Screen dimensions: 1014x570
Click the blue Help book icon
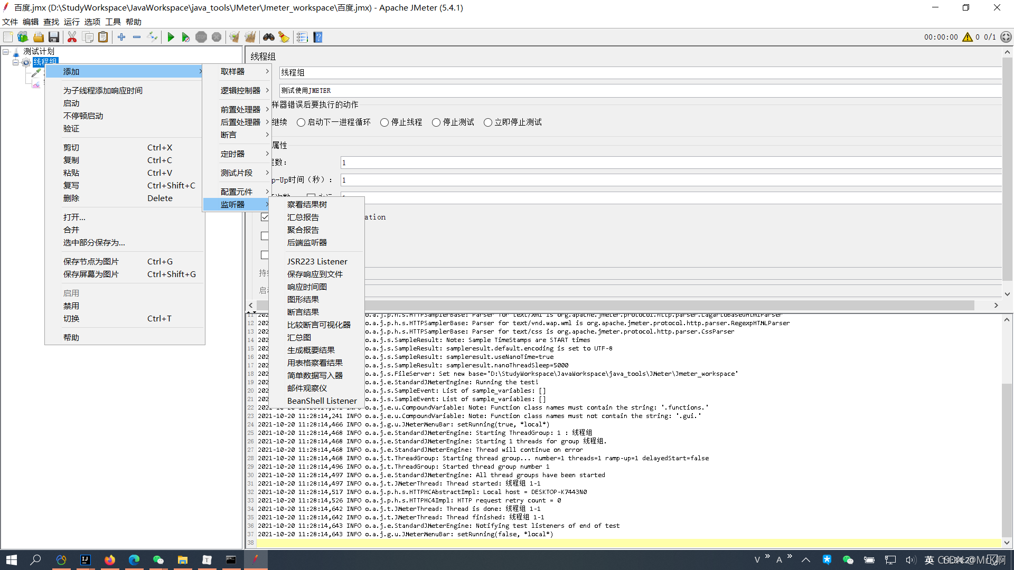[x=318, y=37]
